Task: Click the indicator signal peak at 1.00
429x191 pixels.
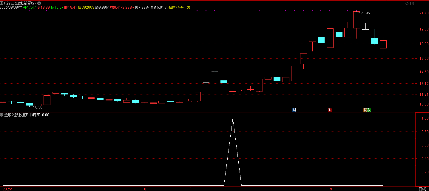Action: [x=233, y=119]
